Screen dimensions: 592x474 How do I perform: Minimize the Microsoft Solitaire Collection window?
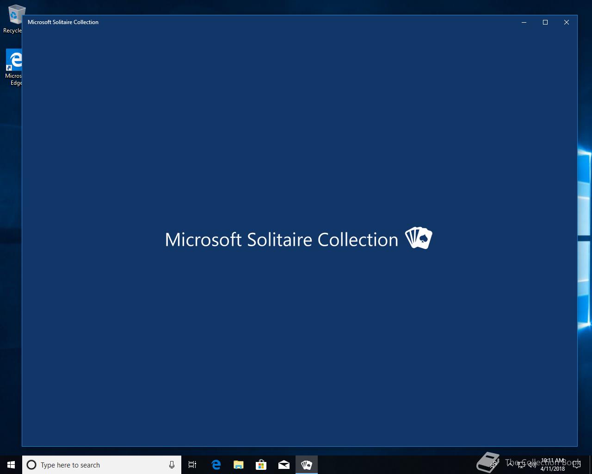pyautogui.click(x=524, y=22)
